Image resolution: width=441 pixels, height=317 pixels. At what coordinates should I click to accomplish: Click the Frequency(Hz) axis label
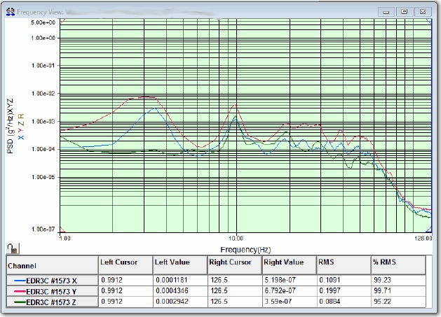pyautogui.click(x=245, y=249)
